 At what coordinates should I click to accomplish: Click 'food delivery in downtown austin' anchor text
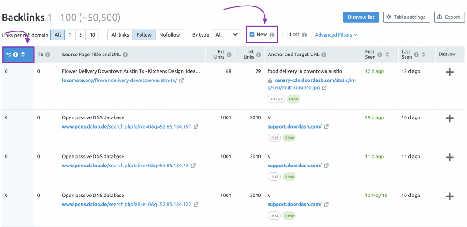coord(305,72)
